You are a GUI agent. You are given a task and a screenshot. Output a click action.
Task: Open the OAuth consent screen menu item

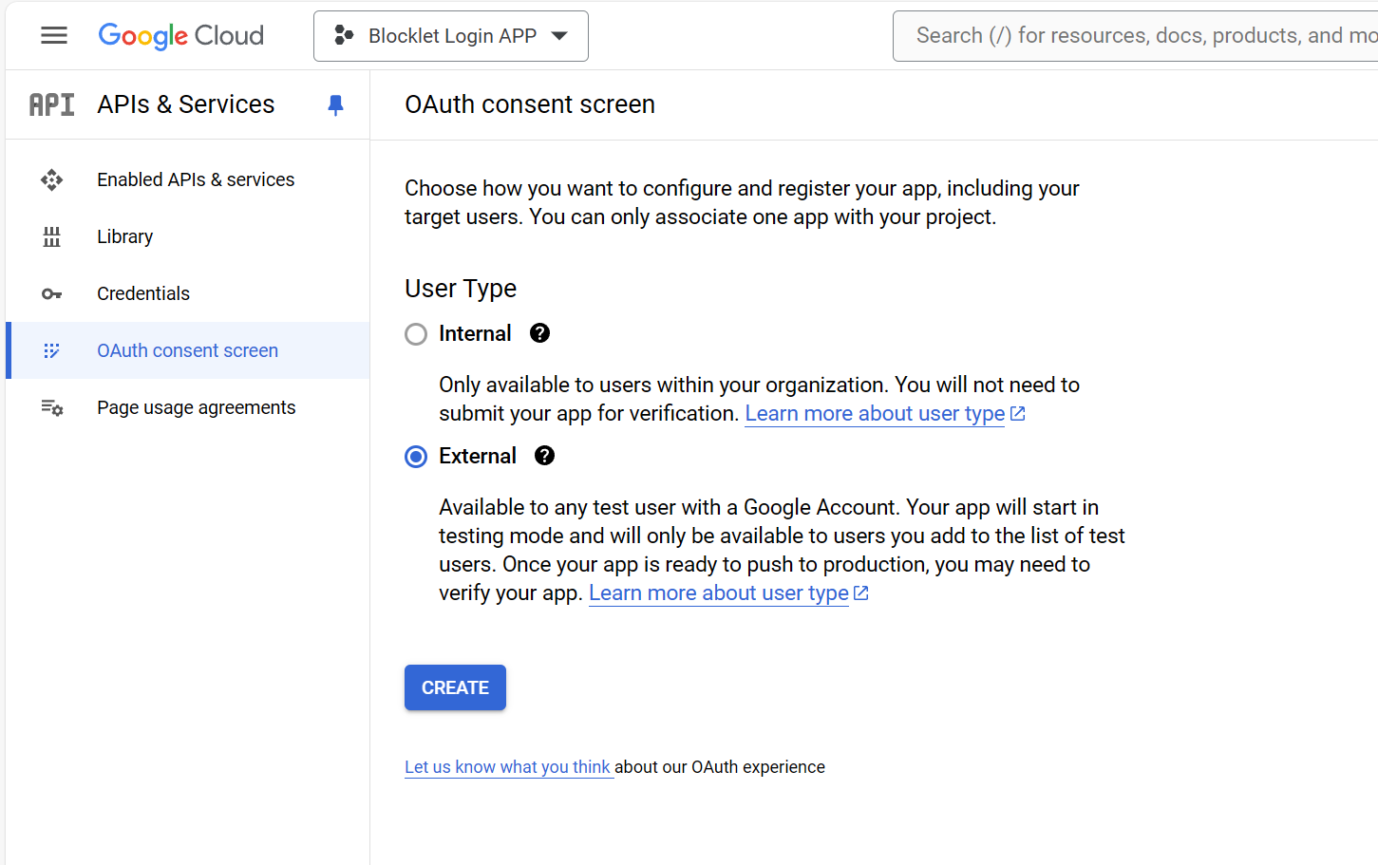(x=187, y=350)
